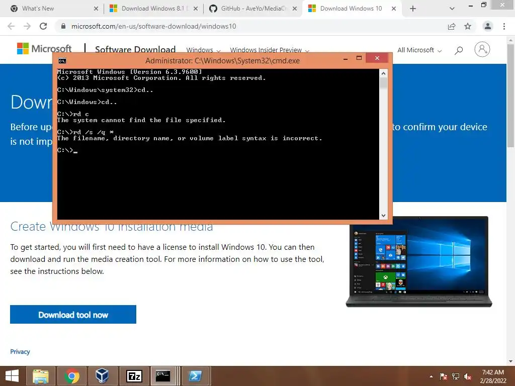Click the padlock site info icon
This screenshot has height=386, width=515.
click(x=63, y=26)
